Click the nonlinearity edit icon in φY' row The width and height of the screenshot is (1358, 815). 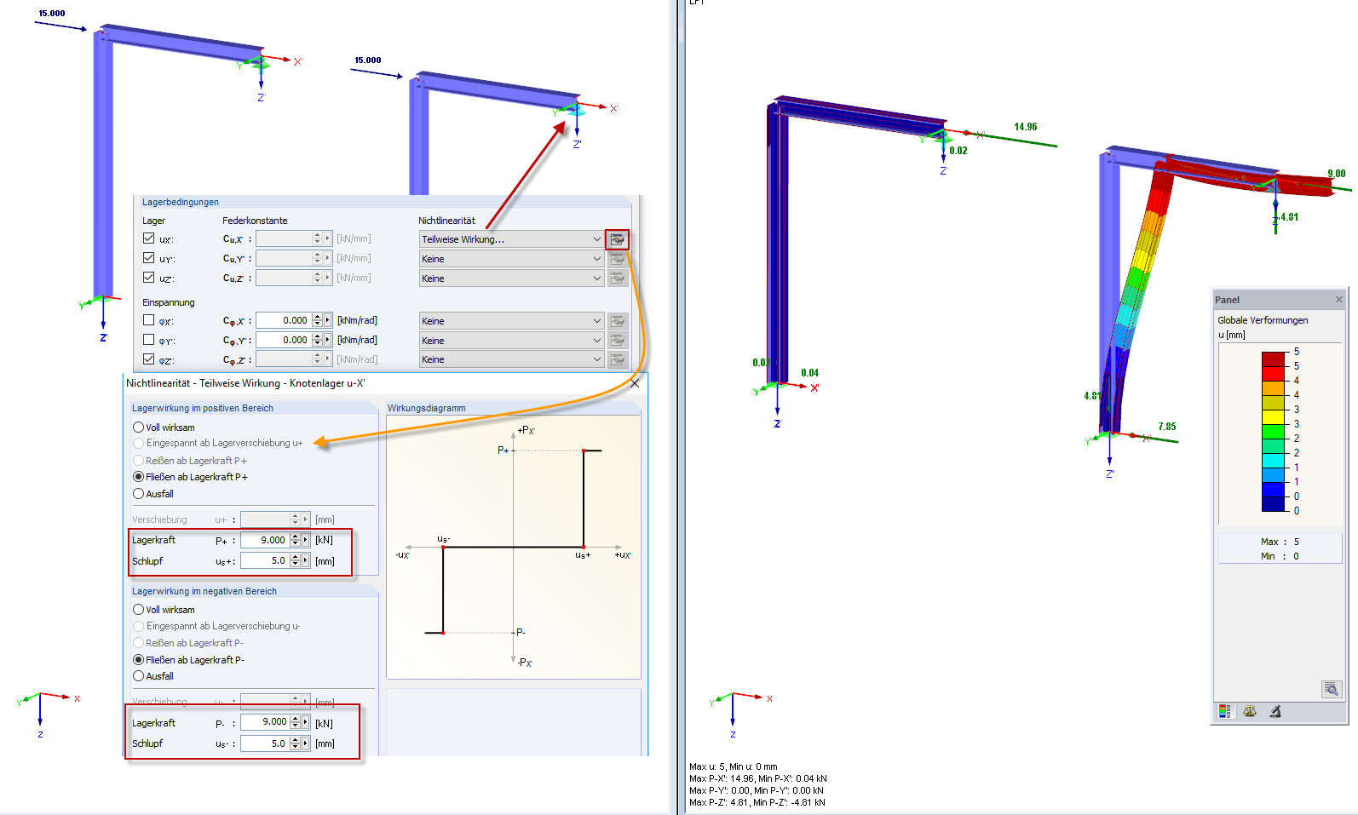coord(618,341)
